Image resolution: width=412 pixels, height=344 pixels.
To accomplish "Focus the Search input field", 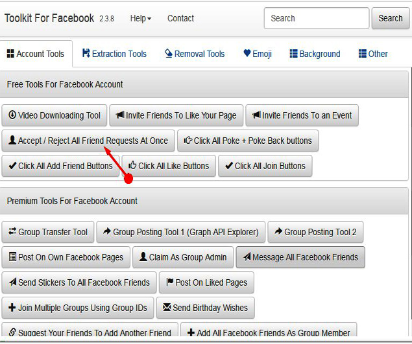I will point(317,18).
